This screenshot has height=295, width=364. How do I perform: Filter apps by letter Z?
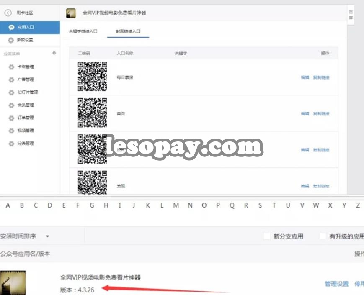(358, 205)
